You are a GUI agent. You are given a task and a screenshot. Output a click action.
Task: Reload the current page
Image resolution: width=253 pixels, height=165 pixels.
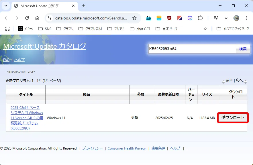coord(27,18)
